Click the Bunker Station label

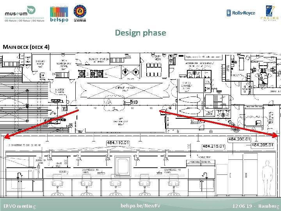click(x=99, y=60)
